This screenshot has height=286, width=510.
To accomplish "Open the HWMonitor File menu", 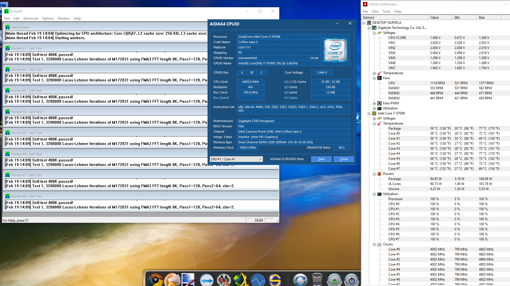I will tap(365, 11).
